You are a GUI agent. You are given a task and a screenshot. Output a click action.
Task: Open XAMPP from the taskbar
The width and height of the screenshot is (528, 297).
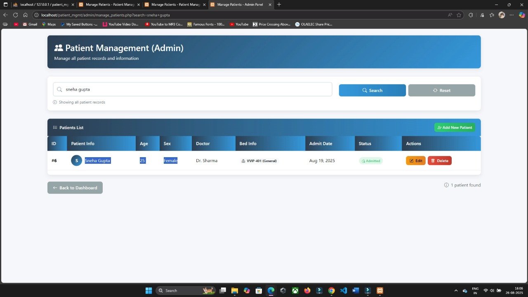tap(380, 290)
